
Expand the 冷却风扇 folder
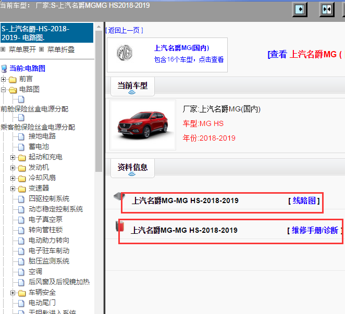13,178
